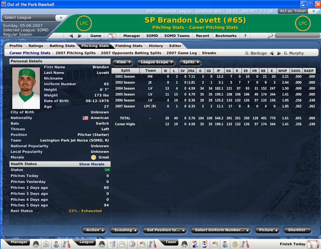Open the Team finances dollar icon
Screen dimensions: 321x249
tap(235, 244)
